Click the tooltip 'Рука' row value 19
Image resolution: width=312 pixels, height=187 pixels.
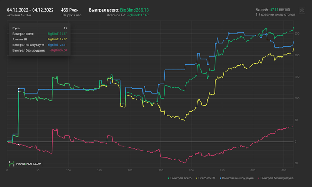click(65, 28)
